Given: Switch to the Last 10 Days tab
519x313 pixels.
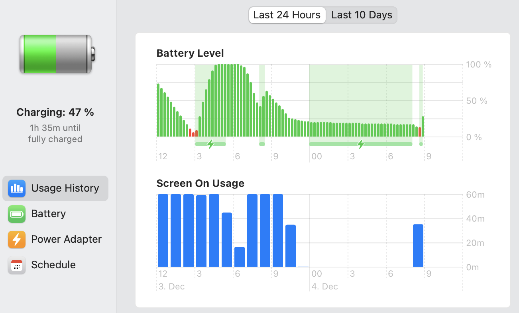Looking at the screenshot, I should tap(362, 15).
